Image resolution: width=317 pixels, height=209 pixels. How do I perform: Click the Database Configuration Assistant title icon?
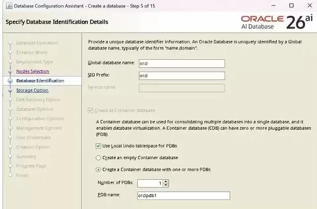click(9, 6)
